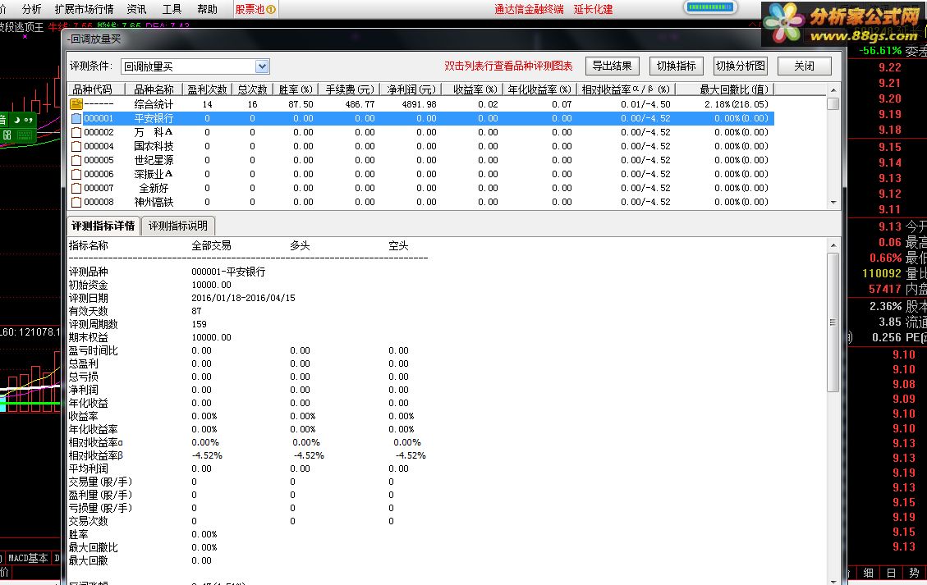The image size is (927, 585).
Task: Click the document icon beside code 000002
Action: tap(76, 132)
